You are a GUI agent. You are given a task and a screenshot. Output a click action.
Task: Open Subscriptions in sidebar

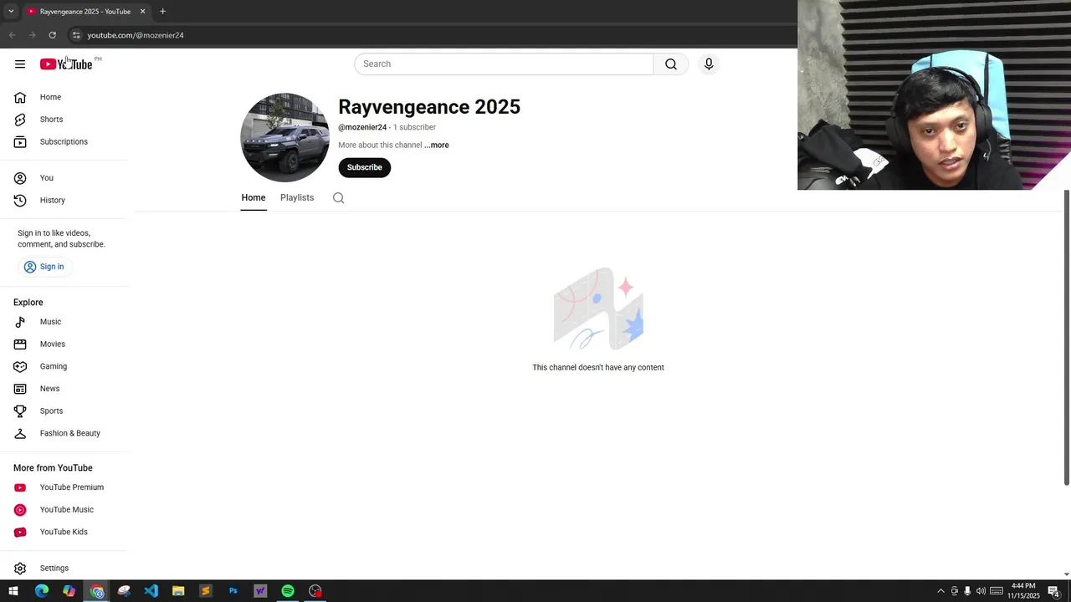[x=64, y=142]
